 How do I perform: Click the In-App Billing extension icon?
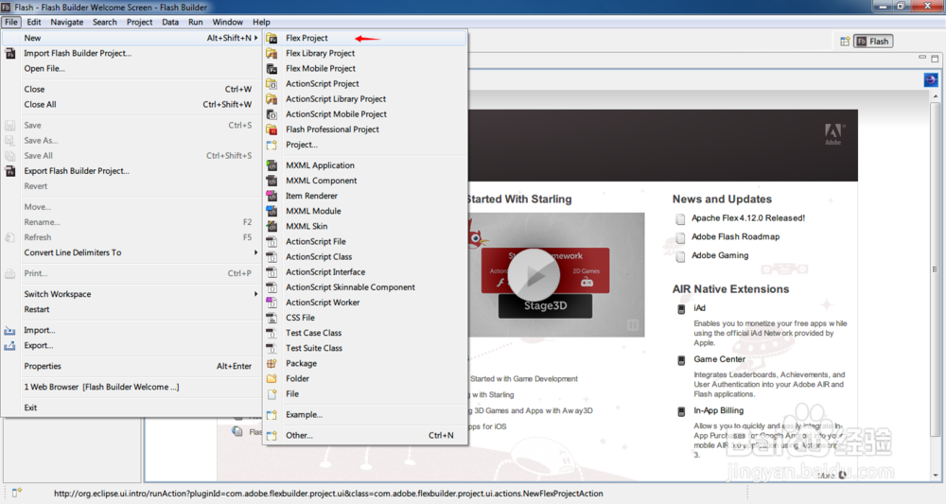681,411
